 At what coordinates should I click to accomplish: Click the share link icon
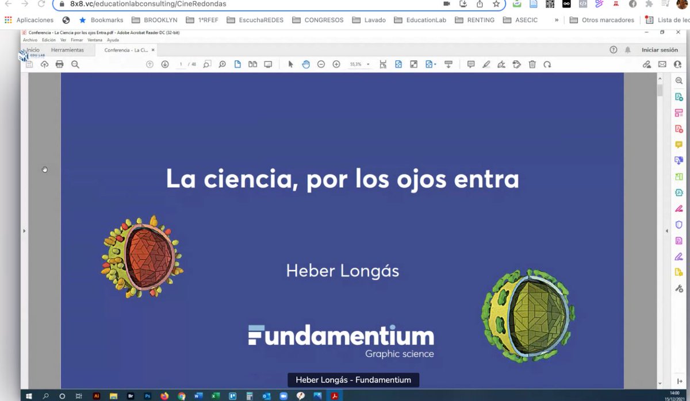click(x=647, y=64)
